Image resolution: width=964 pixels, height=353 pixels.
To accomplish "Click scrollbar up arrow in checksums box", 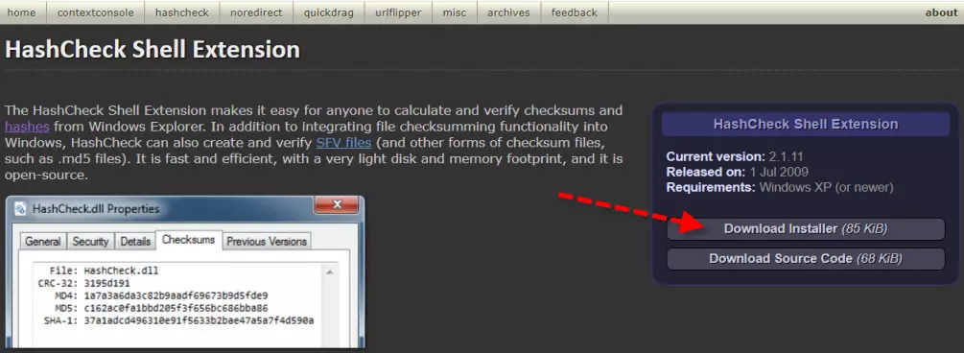I will [330, 271].
